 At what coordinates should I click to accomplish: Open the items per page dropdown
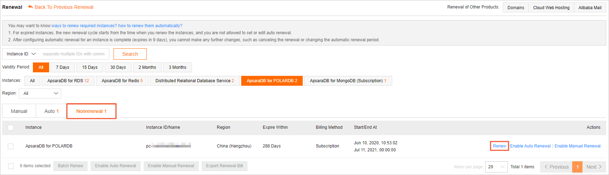coord(497,167)
